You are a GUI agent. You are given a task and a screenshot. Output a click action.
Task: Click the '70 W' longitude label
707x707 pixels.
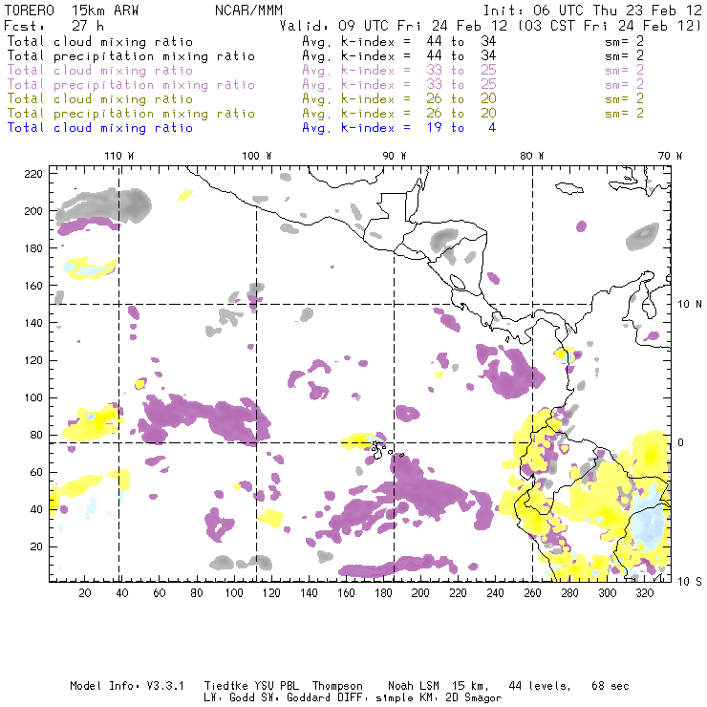pos(670,156)
